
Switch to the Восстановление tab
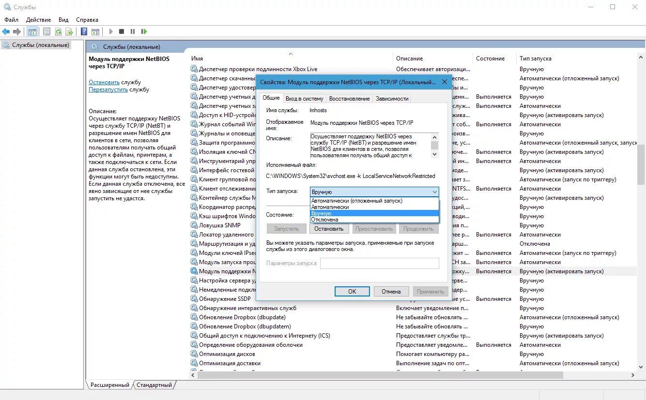click(349, 99)
